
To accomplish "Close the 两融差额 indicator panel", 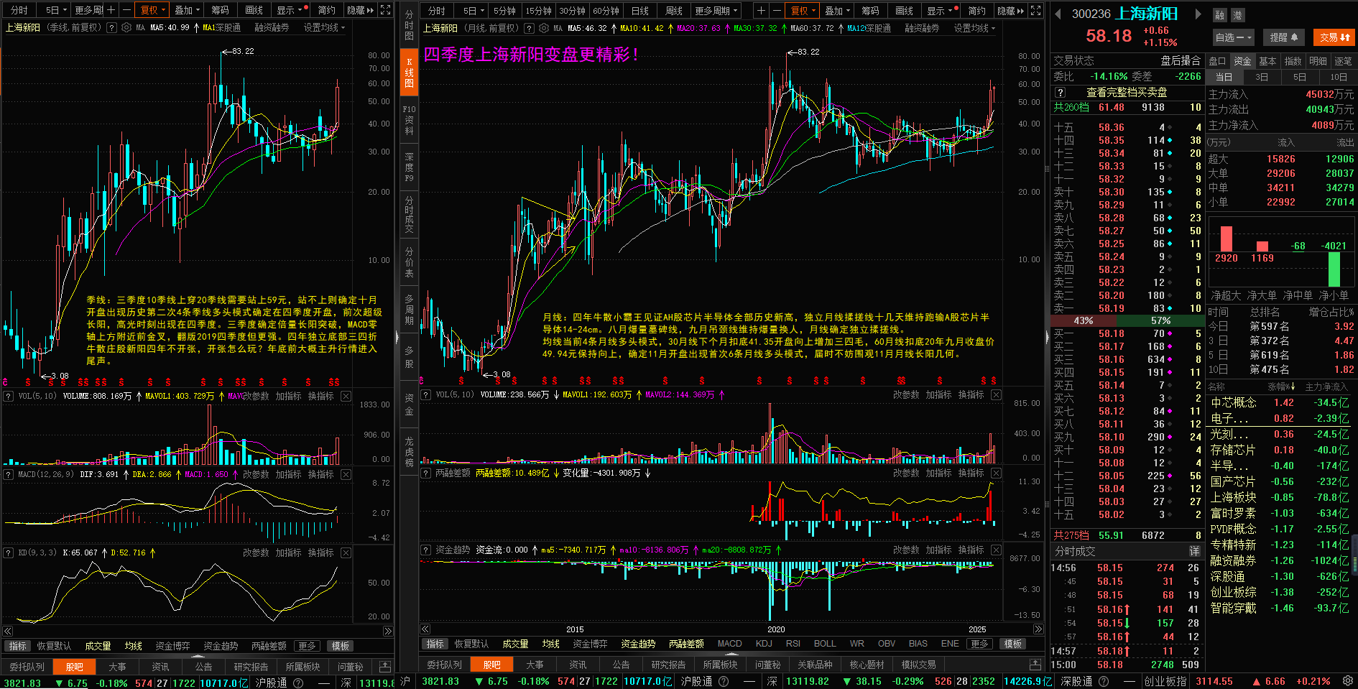I will coord(996,473).
